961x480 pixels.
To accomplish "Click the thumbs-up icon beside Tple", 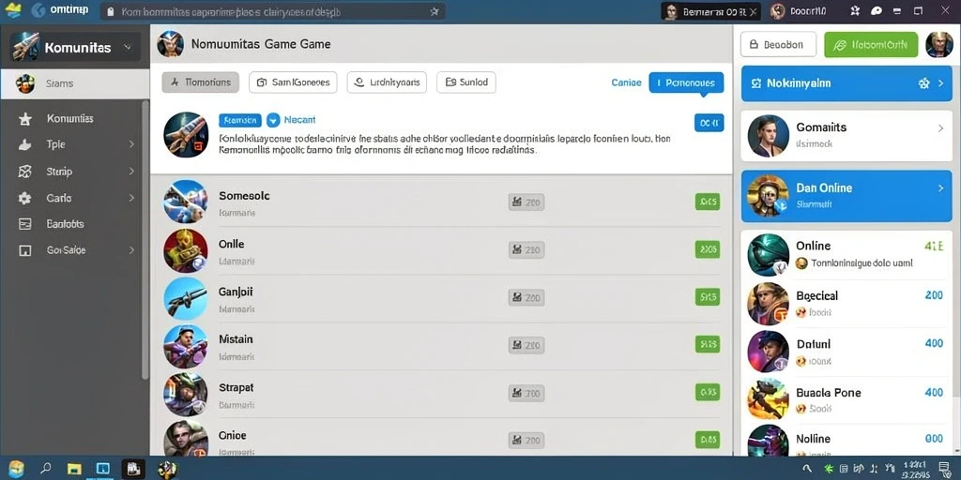I will coord(25,145).
